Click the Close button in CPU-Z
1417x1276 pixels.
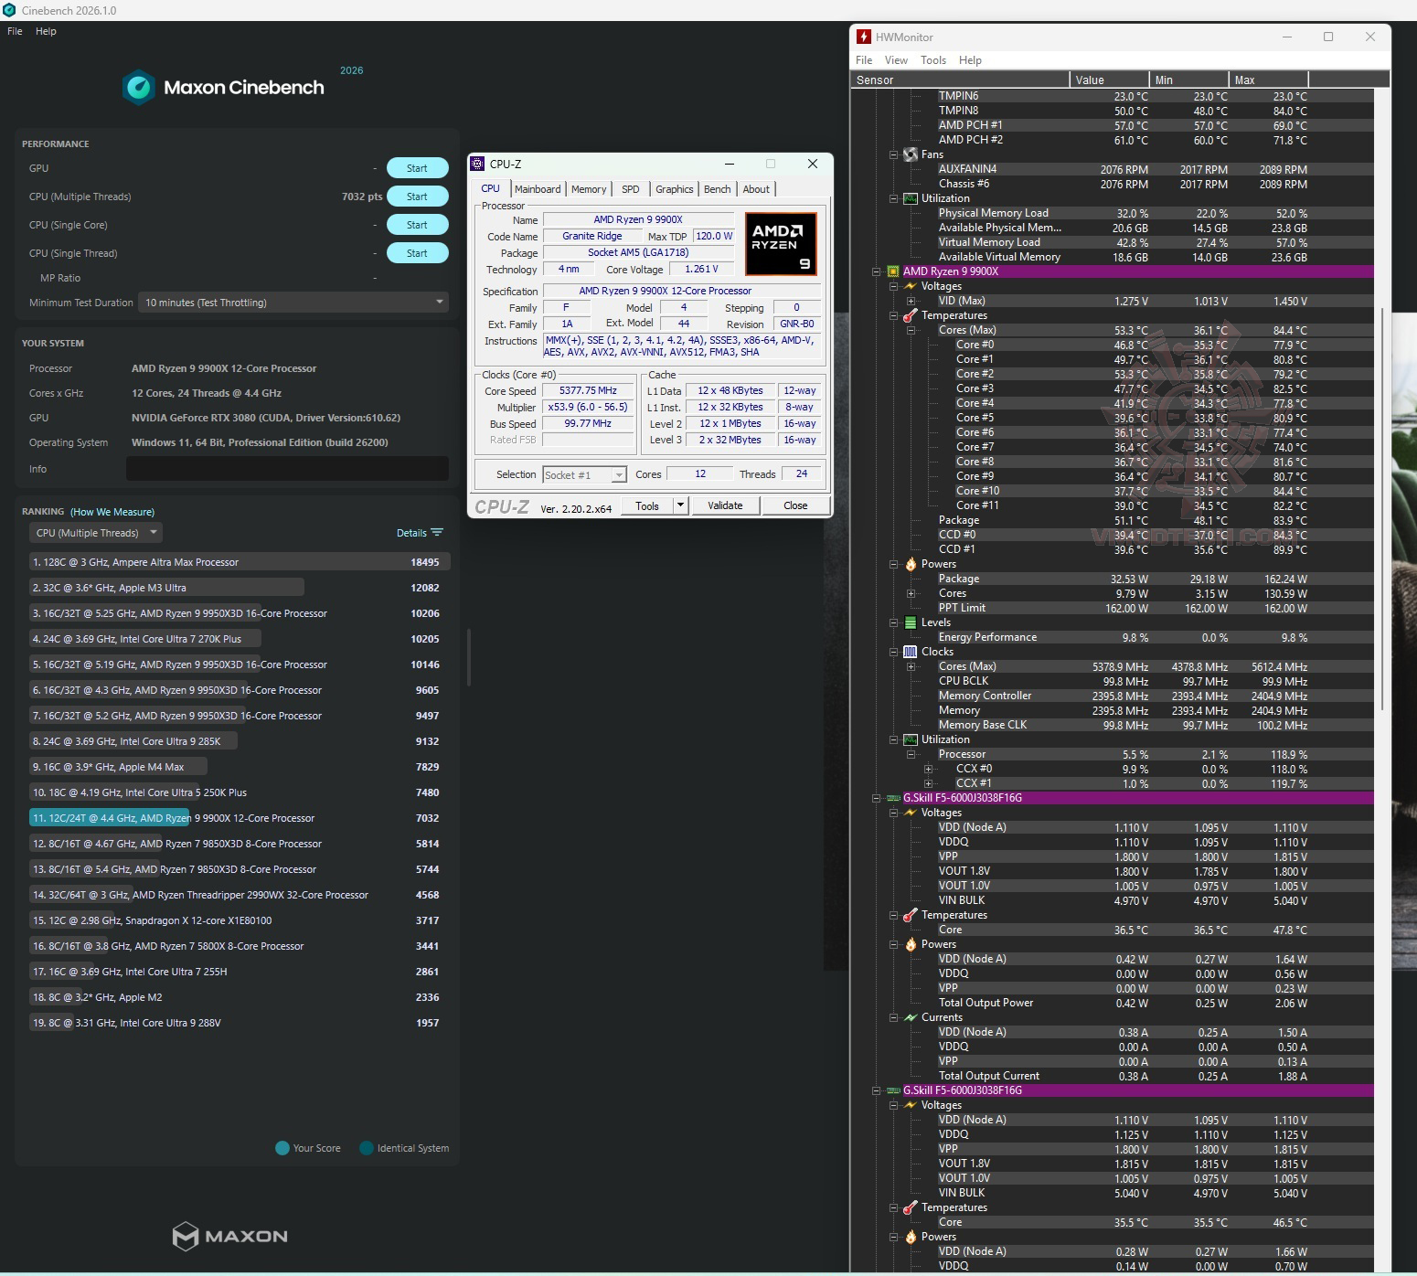pyautogui.click(x=795, y=505)
